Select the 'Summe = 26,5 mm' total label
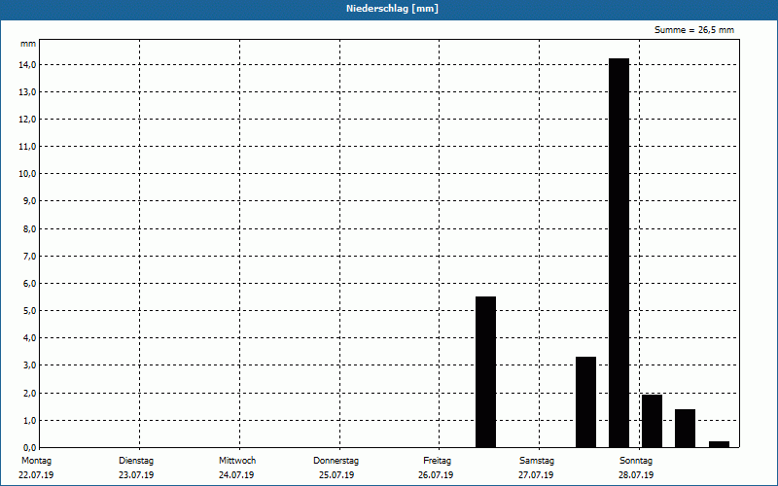 click(x=693, y=30)
